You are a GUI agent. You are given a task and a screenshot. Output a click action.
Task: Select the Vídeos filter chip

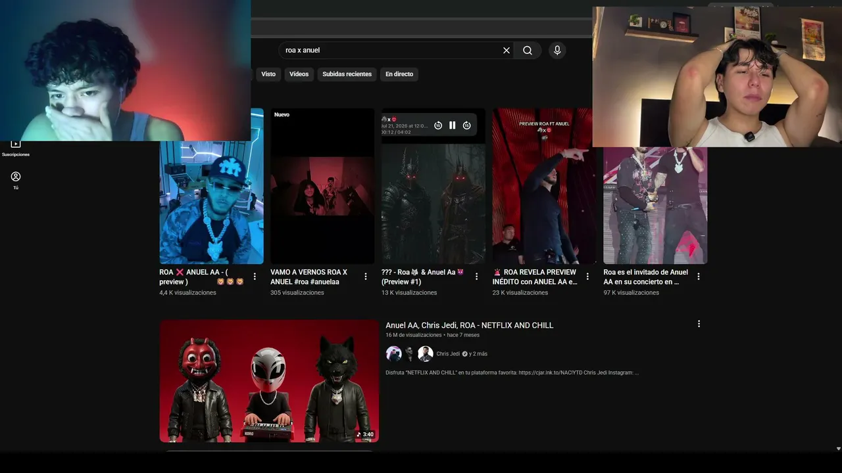(299, 74)
